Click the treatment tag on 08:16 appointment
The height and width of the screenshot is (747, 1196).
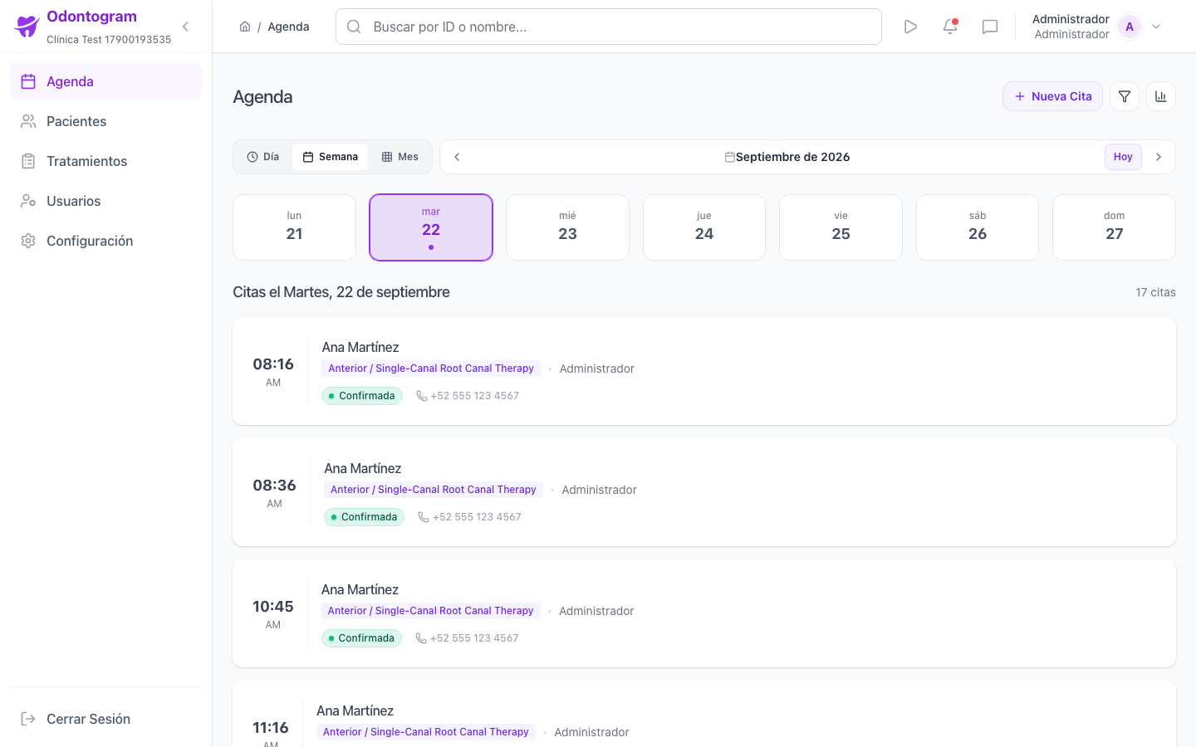431,369
